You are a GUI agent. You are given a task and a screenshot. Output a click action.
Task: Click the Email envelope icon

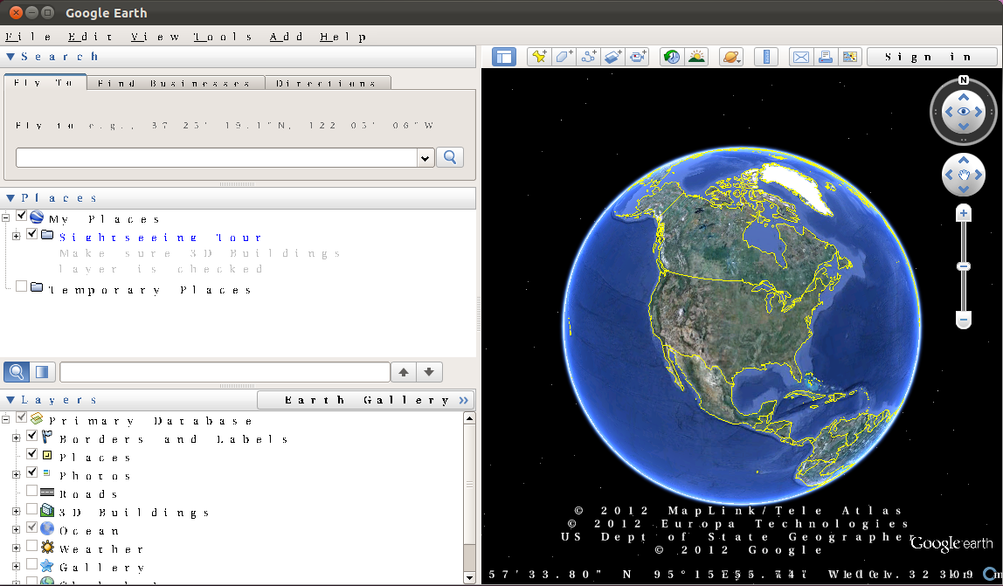tap(801, 57)
